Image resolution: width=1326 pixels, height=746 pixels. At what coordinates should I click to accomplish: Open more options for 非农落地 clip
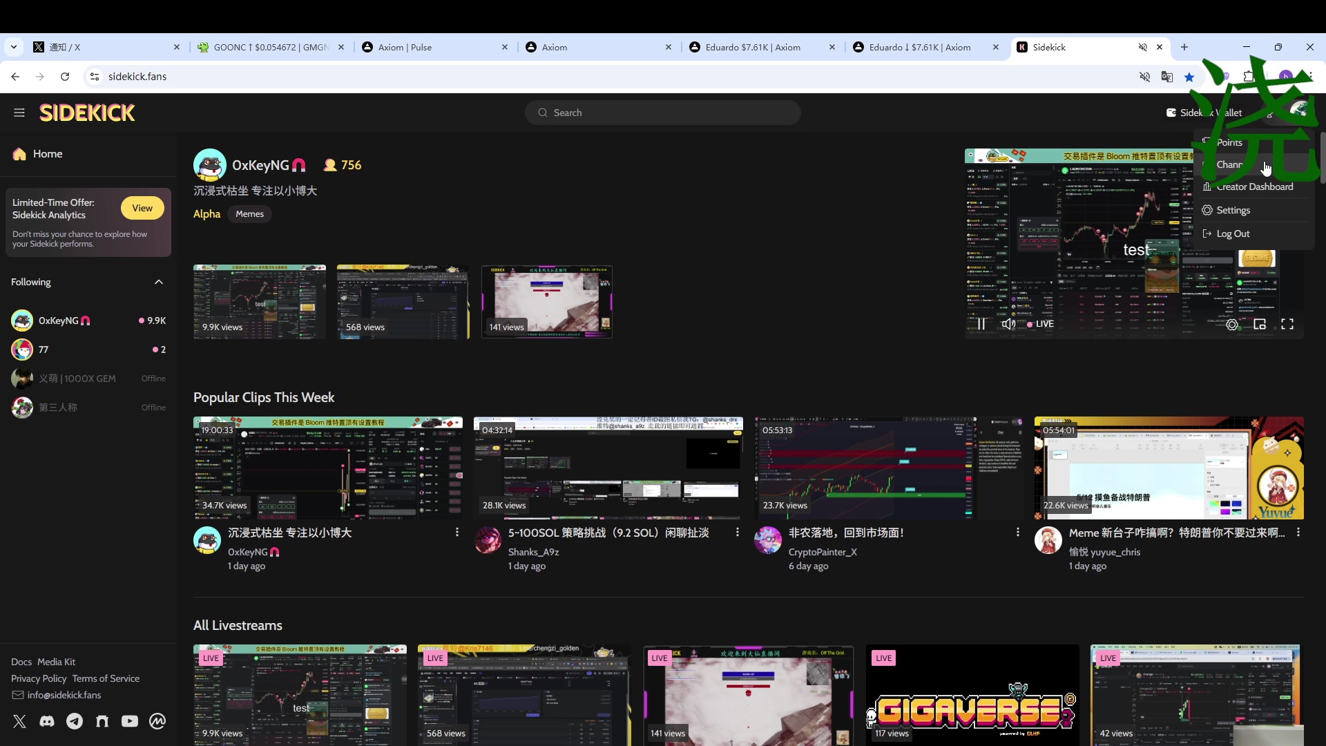coord(1017,532)
